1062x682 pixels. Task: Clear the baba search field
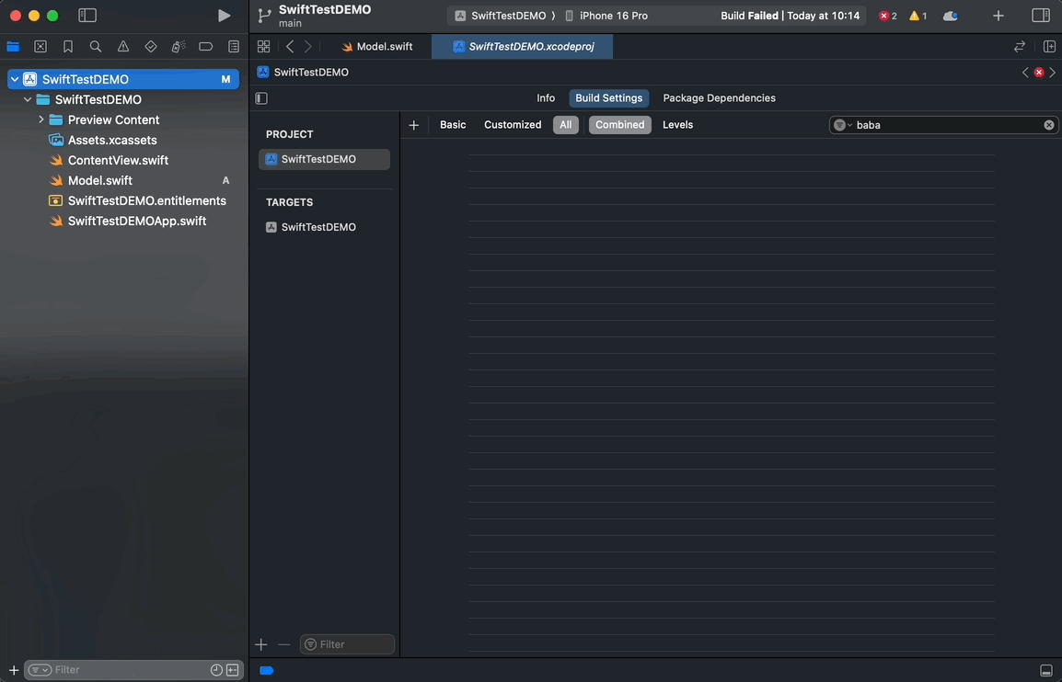pos(1048,125)
